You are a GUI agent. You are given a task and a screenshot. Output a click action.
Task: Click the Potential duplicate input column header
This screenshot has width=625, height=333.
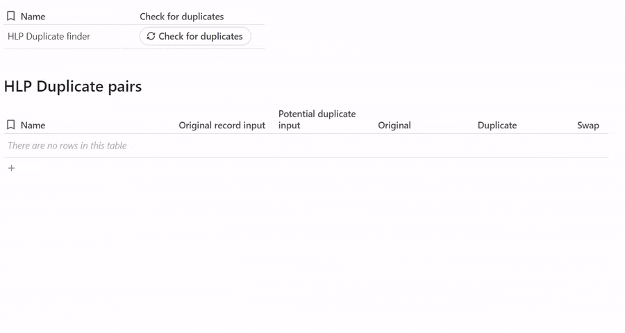tap(317, 119)
